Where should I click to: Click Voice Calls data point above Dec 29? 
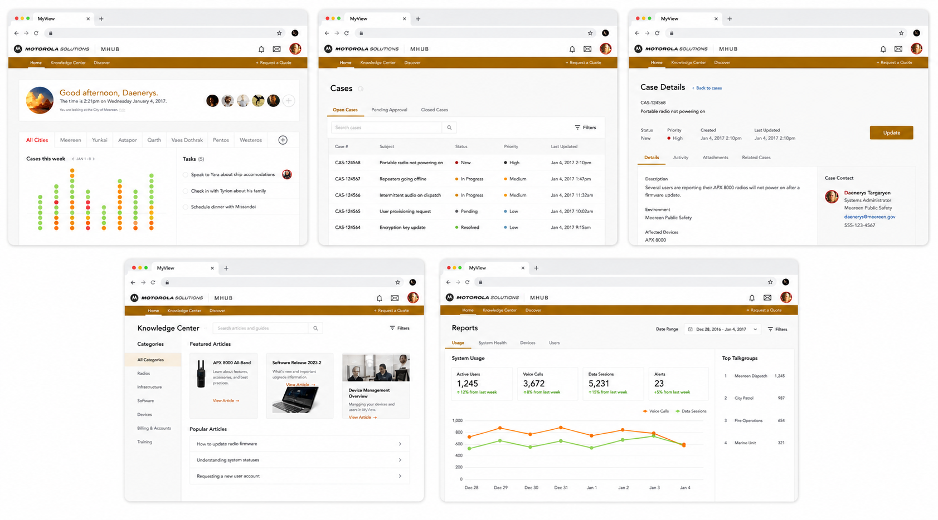coord(500,428)
